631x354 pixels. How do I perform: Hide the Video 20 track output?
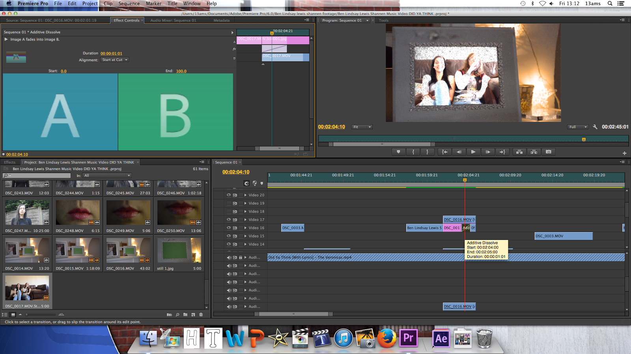point(229,195)
